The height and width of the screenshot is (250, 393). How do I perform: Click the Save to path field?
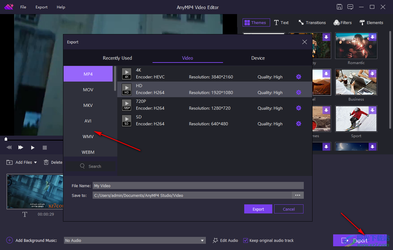point(192,195)
